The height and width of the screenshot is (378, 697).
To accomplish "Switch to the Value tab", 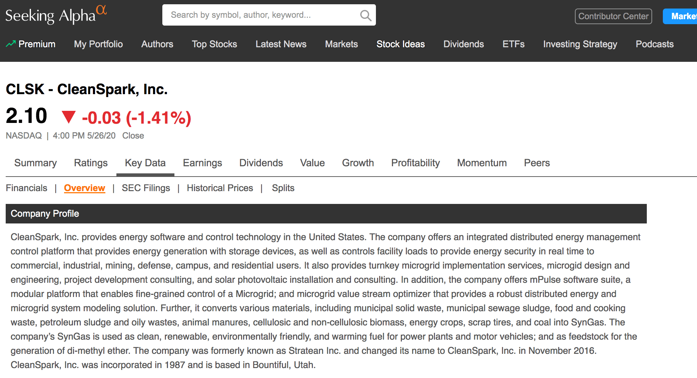I will [x=313, y=163].
